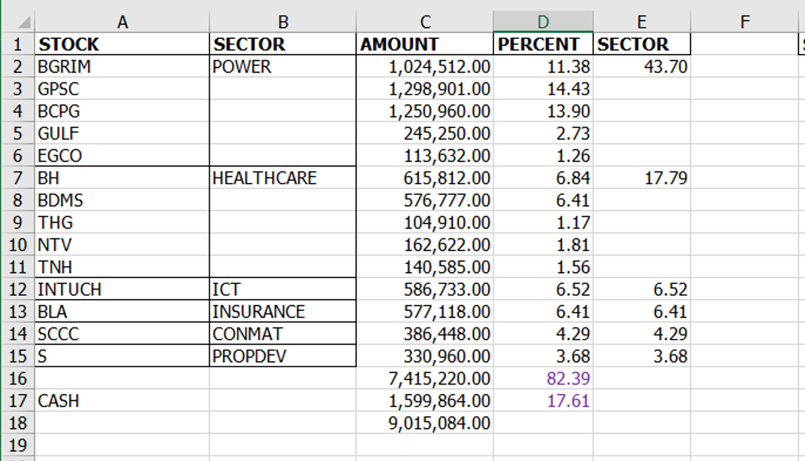
Task: Click percent value 2.73
Action: pyautogui.click(x=543, y=133)
